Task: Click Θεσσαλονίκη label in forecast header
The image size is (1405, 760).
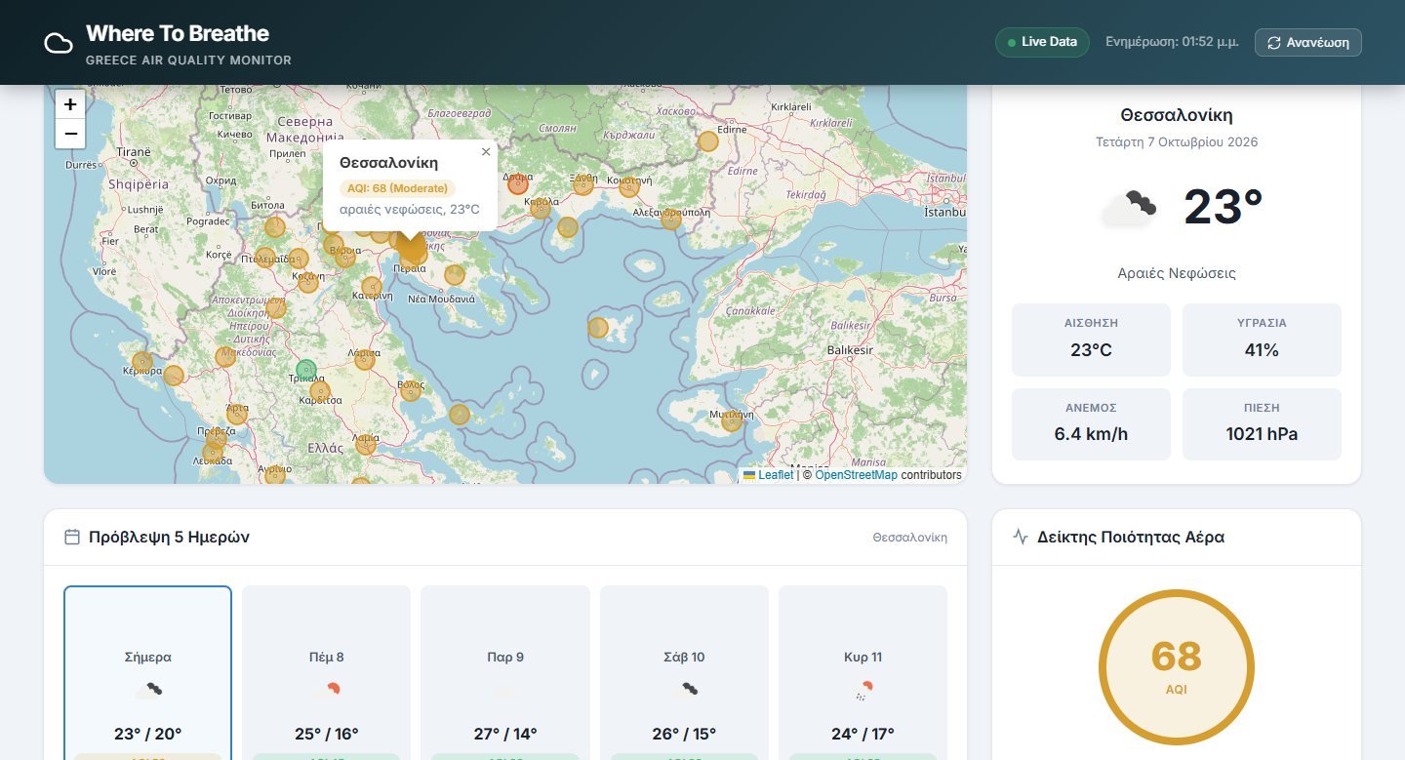Action: [909, 538]
